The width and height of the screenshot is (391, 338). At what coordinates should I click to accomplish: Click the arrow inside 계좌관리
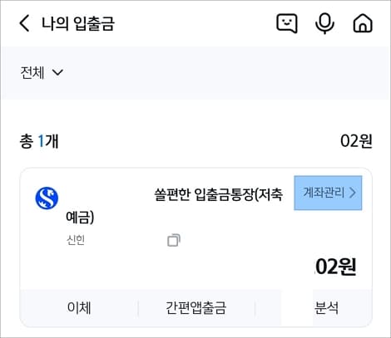coord(352,193)
